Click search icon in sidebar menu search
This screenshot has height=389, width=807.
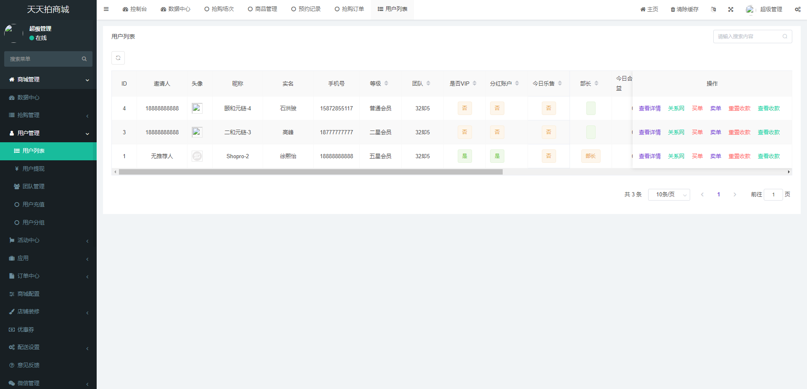[x=84, y=59]
